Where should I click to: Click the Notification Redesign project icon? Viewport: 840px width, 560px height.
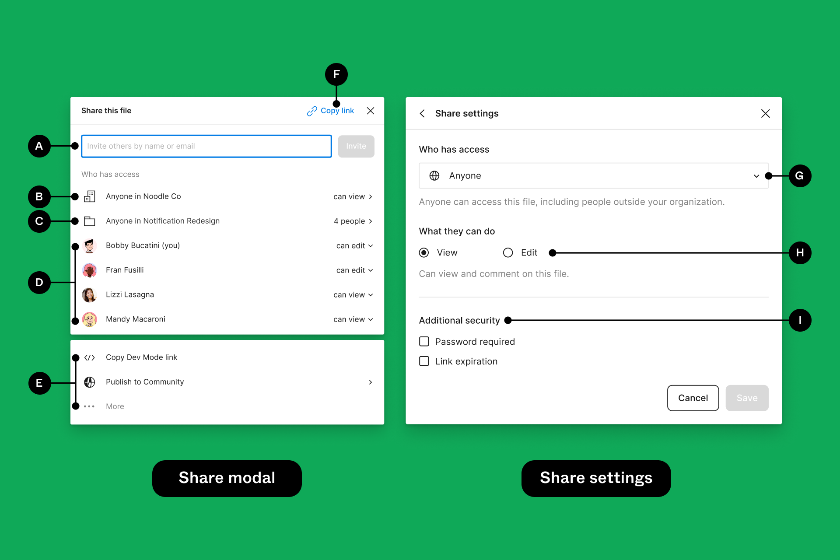(89, 220)
